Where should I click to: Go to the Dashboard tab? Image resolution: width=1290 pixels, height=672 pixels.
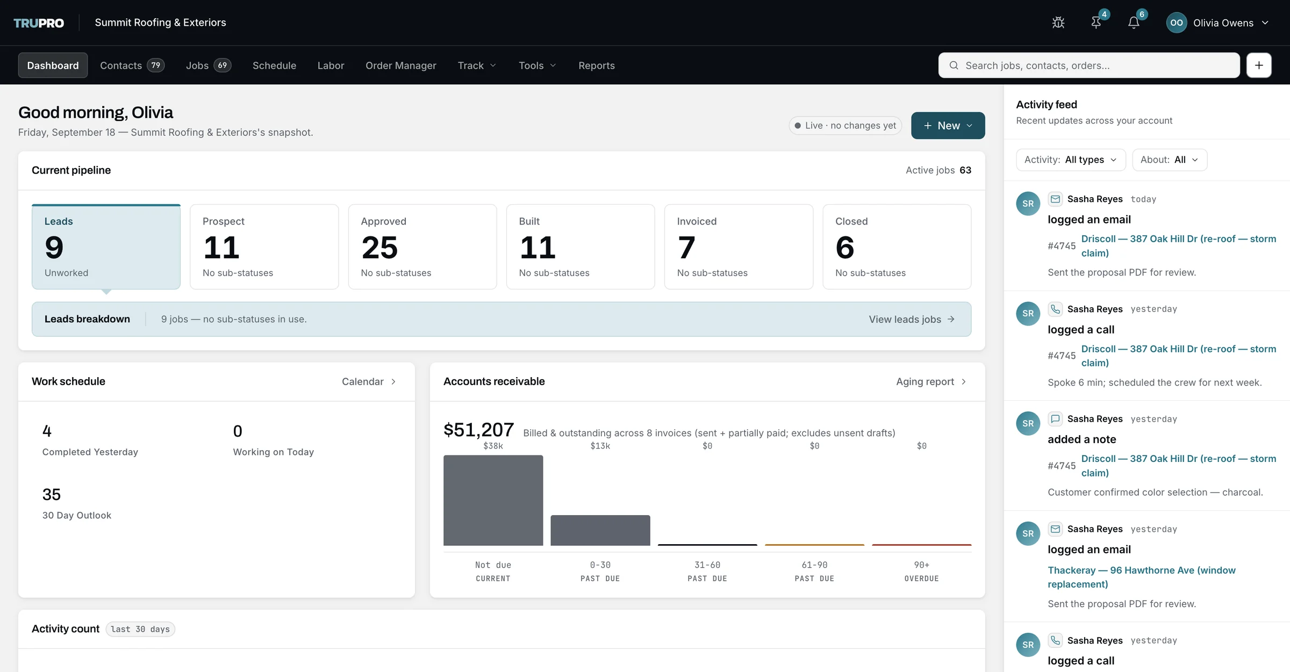53,65
